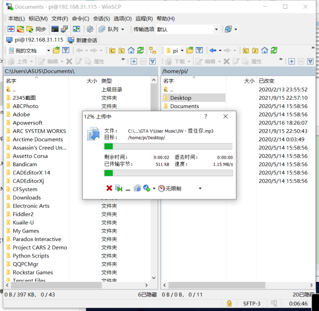Refresh the local panel
Viewport: 319px width, 311px height.
click(141, 50)
